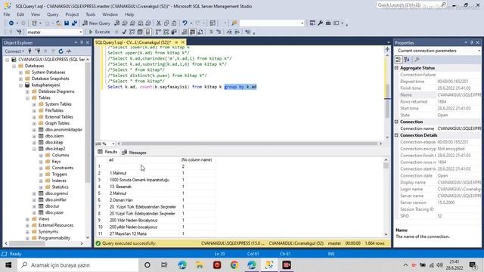Open the Edit menu
Image resolution: width=484 pixels, height=272 pixels.
pos(20,14)
